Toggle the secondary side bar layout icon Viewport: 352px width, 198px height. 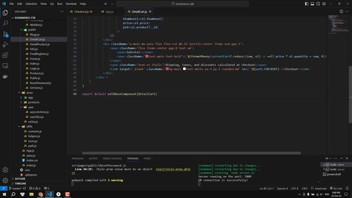318,4
